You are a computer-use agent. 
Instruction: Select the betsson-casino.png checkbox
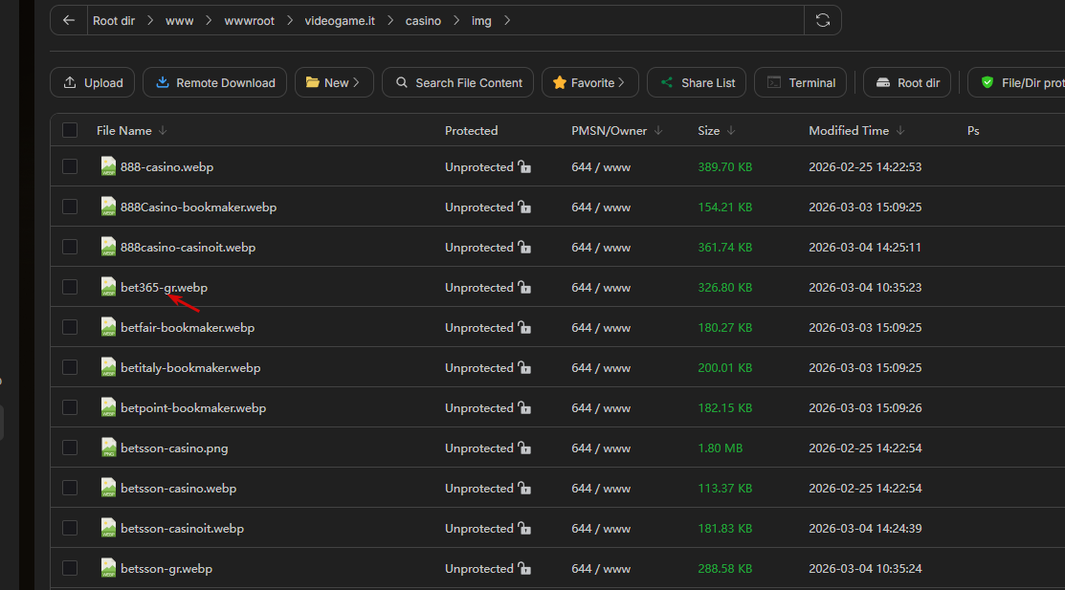coord(70,448)
